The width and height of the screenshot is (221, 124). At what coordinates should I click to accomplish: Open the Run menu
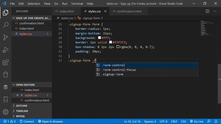tap(65, 4)
